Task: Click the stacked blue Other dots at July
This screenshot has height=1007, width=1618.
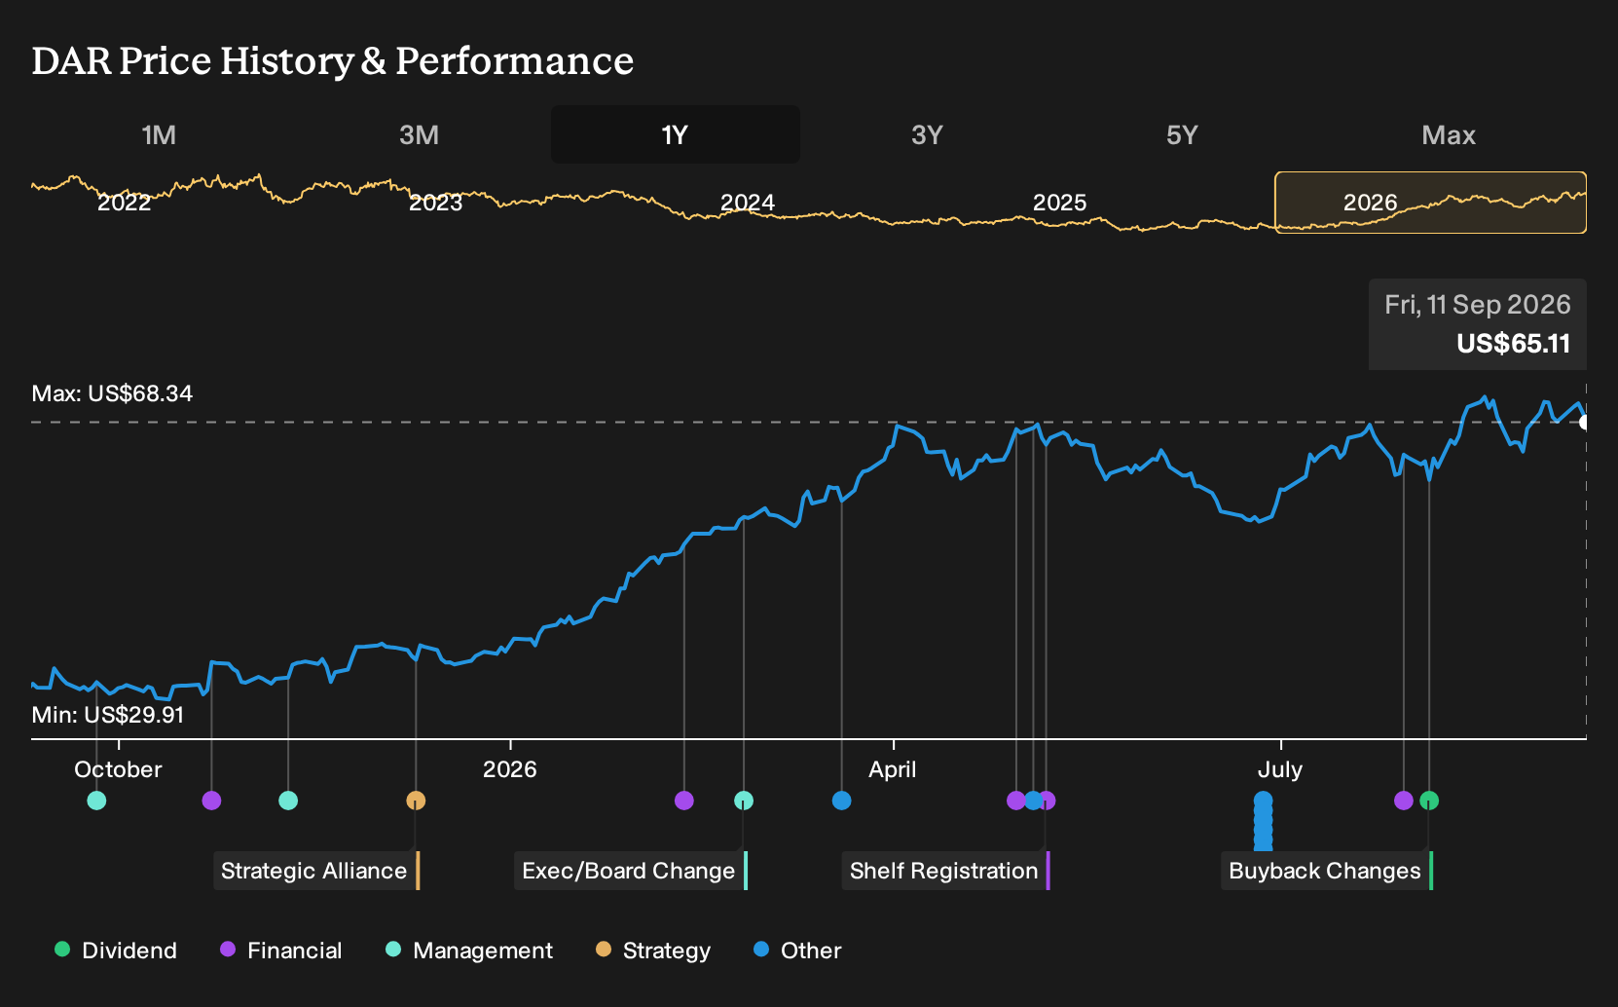Action: pyautogui.click(x=1263, y=820)
